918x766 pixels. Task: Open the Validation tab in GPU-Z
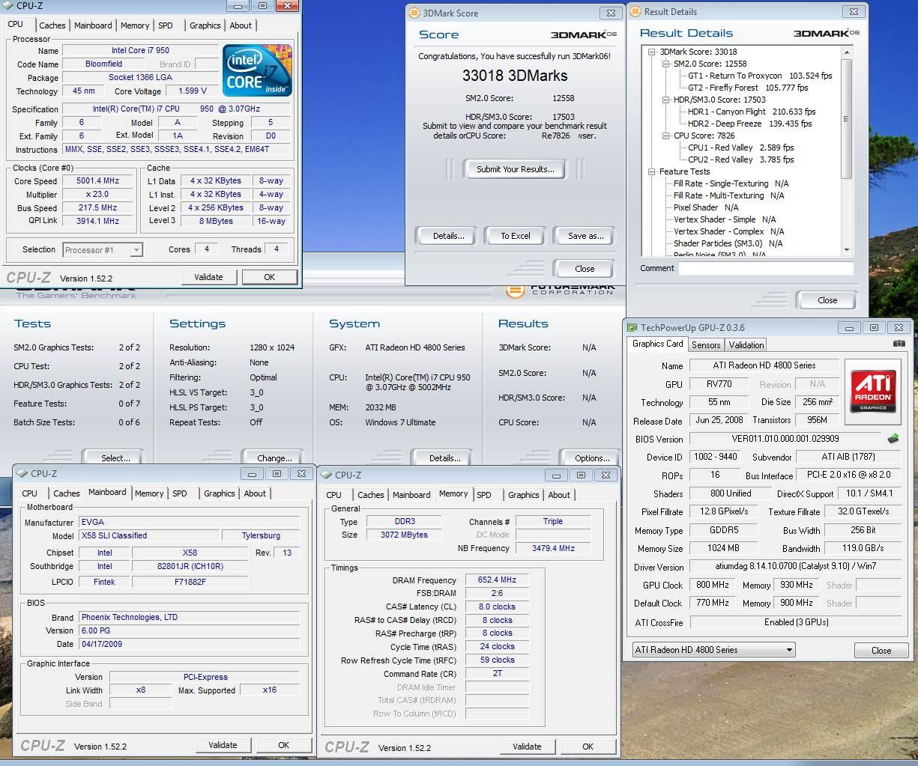[x=746, y=345]
